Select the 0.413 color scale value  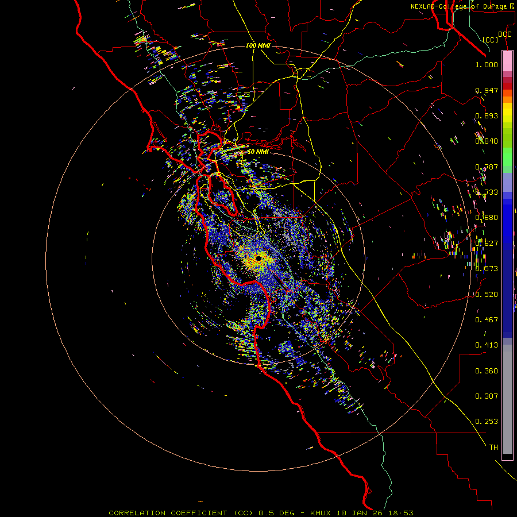[487, 345]
